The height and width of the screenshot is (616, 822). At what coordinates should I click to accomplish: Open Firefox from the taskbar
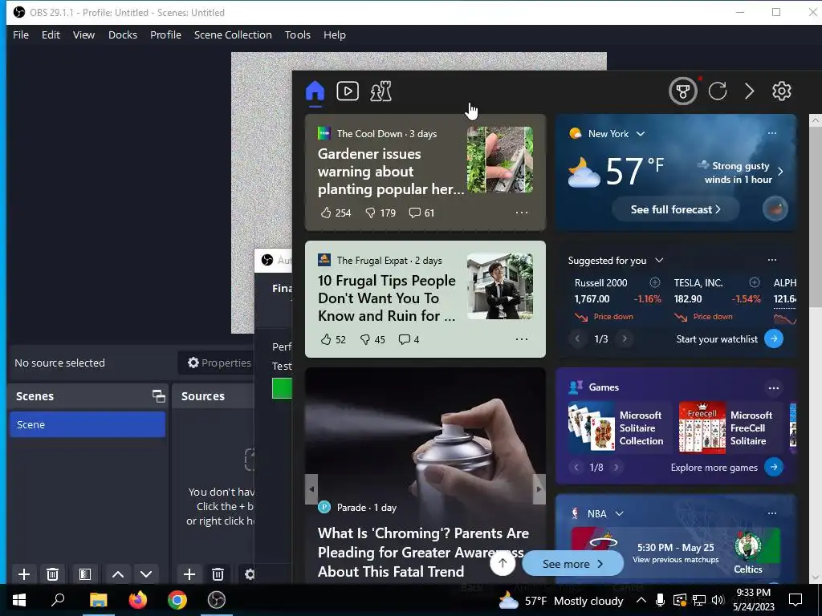pyautogui.click(x=138, y=600)
